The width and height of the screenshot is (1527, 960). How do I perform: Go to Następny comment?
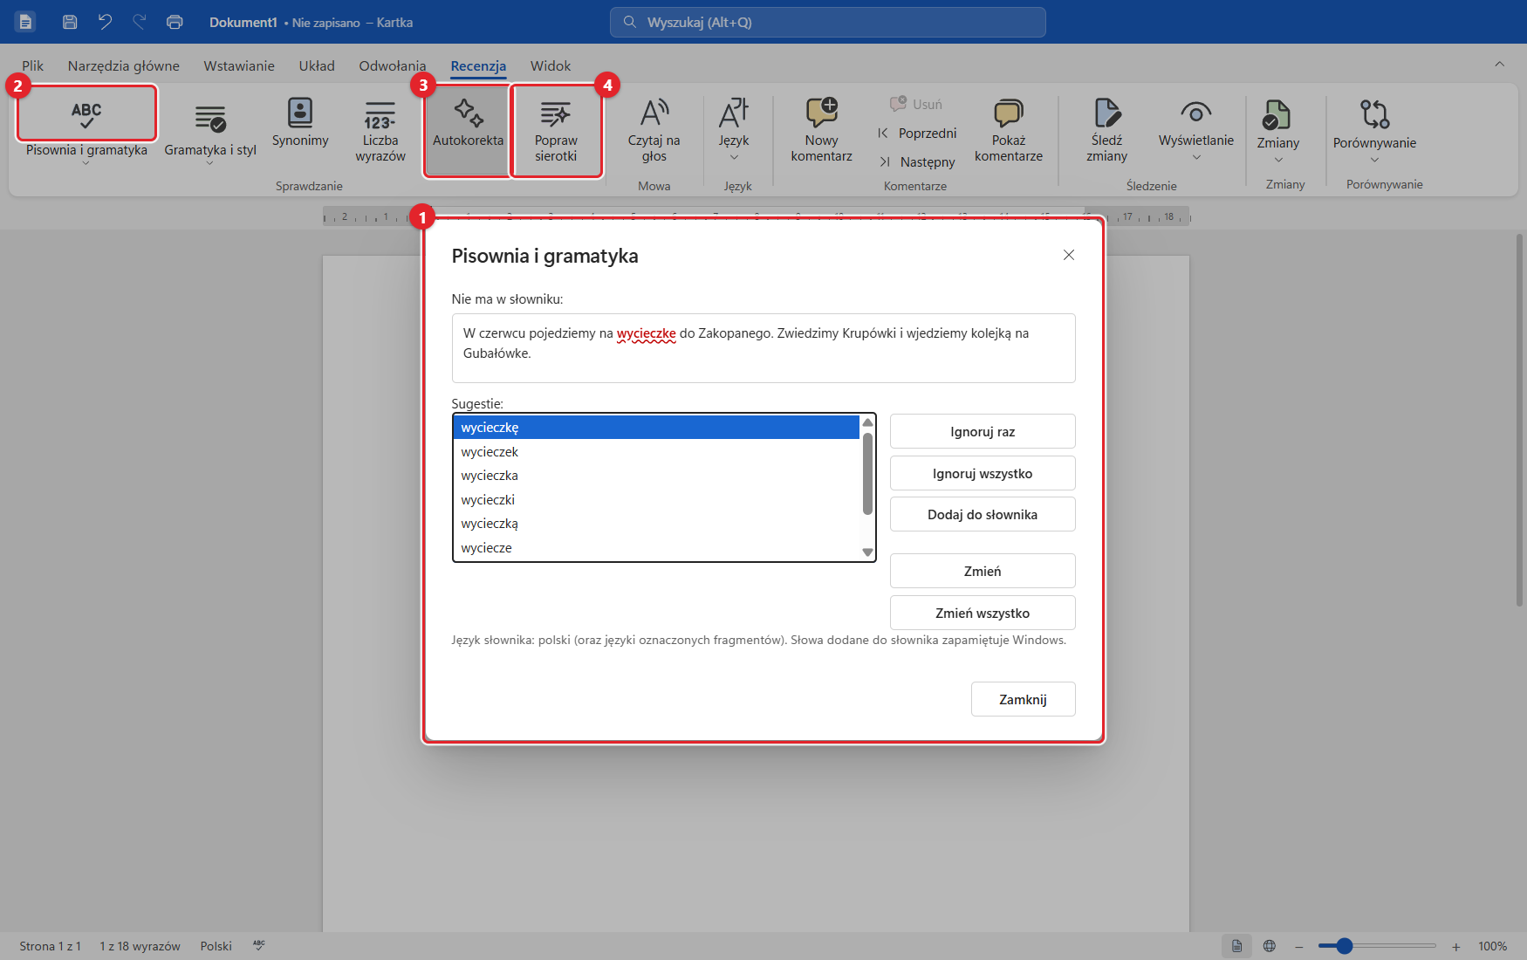pos(917,161)
